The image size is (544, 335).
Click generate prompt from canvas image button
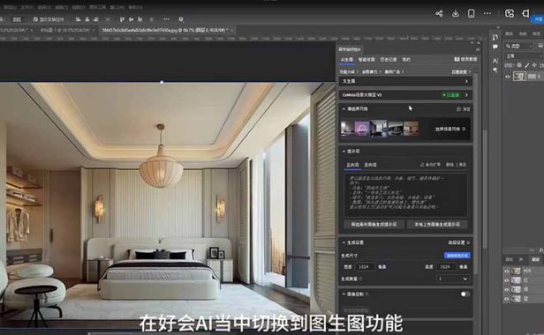(374, 225)
